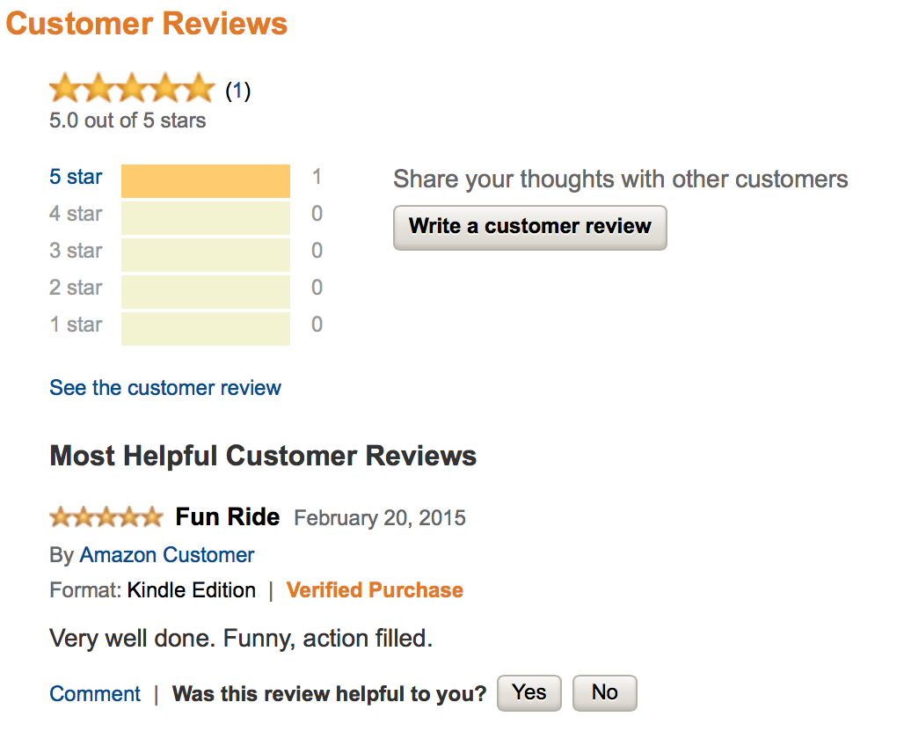Image resolution: width=904 pixels, height=746 pixels.
Task: Open See the customer review link
Action: [x=165, y=388]
